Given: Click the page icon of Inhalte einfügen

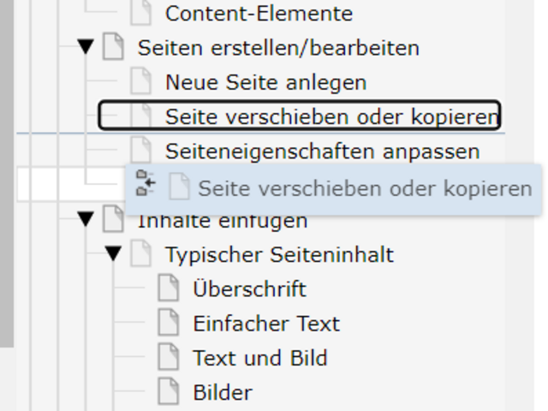Looking at the screenshot, I should (x=113, y=220).
